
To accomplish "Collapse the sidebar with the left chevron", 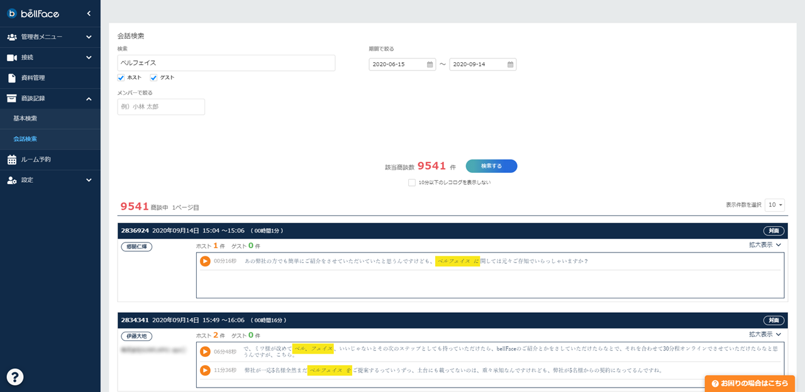I will click(89, 13).
